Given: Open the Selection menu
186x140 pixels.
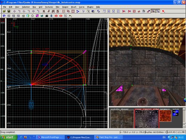Looking at the screenshot, I should tap(26, 7).
